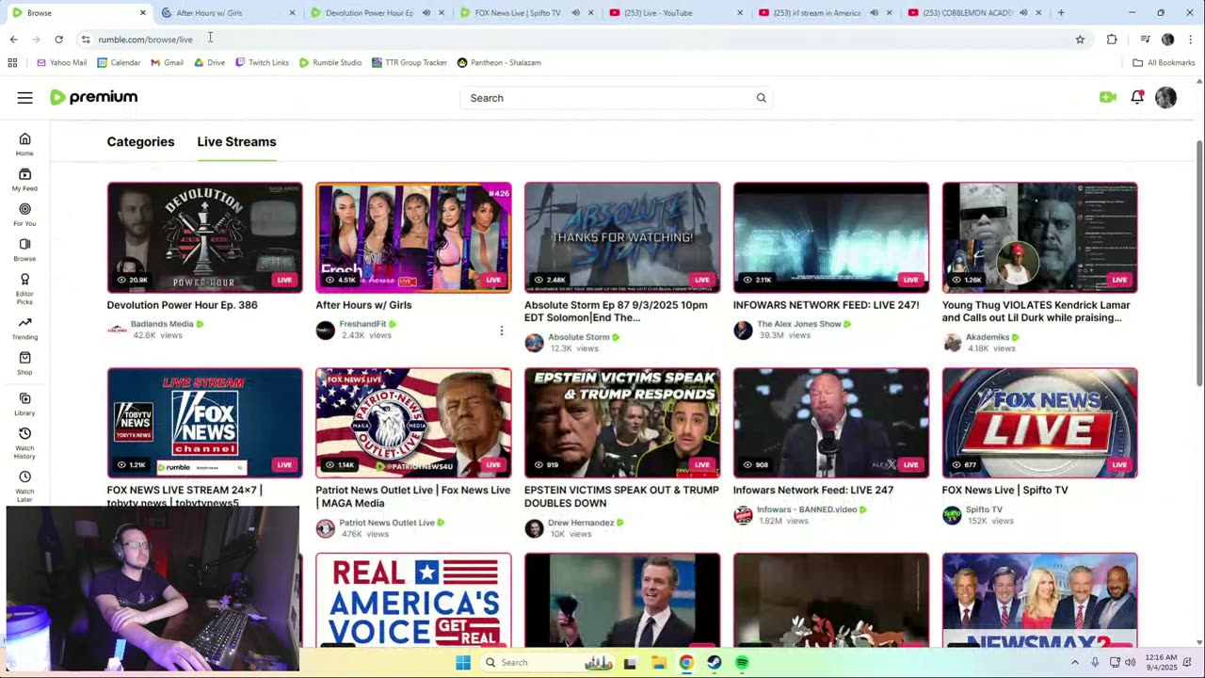The width and height of the screenshot is (1205, 678).
Task: Open Spotify from the taskbar
Action: [742, 663]
